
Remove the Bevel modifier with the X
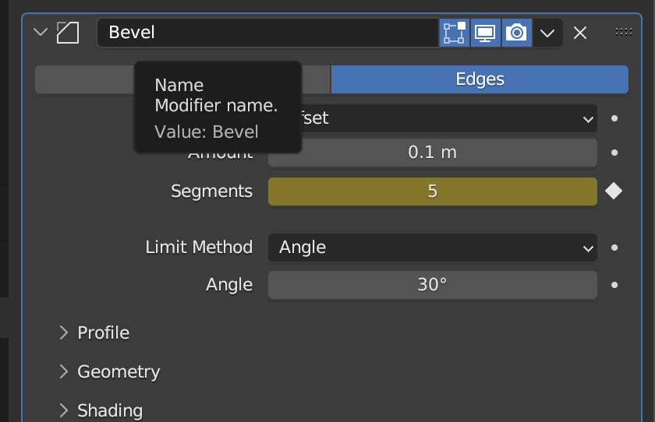point(579,33)
